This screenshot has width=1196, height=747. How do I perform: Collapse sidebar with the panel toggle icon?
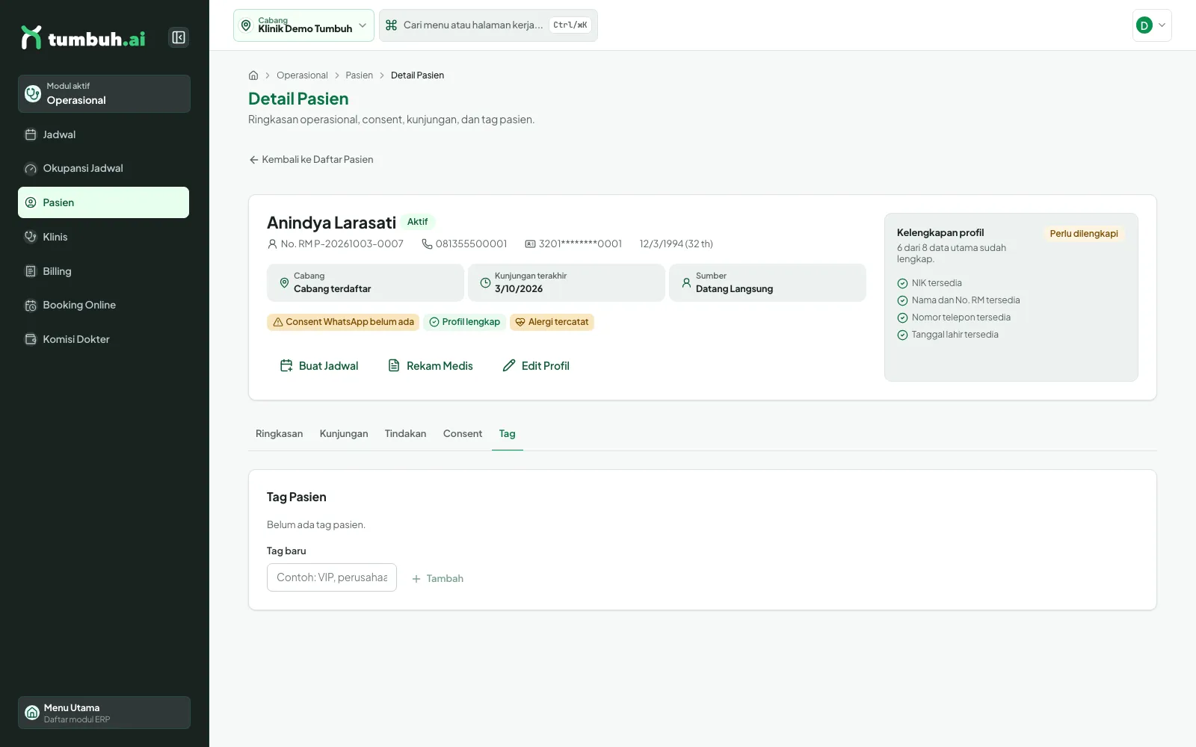(x=179, y=37)
